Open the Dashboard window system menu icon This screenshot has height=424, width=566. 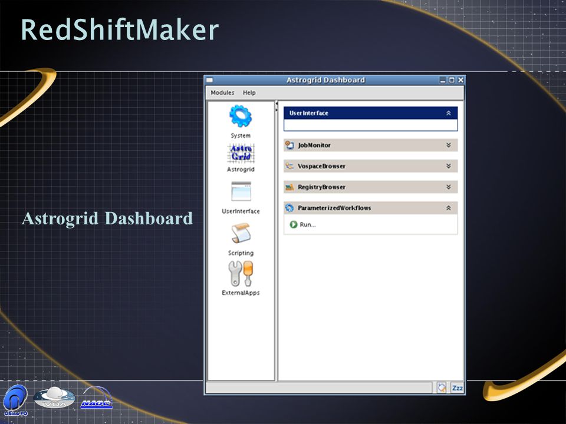[x=209, y=79]
